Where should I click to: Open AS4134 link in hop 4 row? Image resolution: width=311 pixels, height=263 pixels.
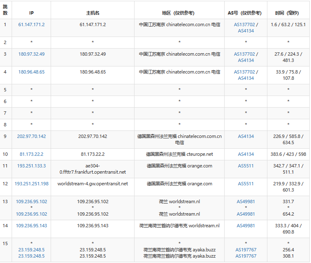point(246,78)
